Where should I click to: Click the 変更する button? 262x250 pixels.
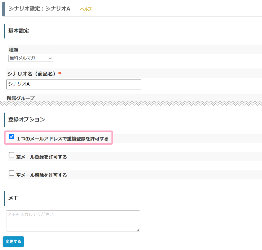pos(13,242)
